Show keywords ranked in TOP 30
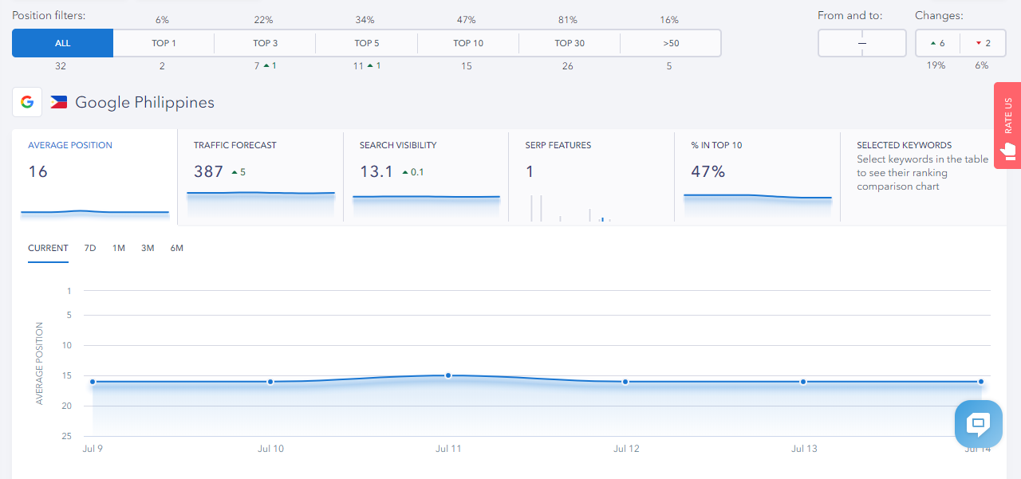The image size is (1021, 479). 569,43
